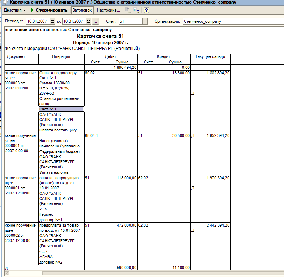Click the horizontal scrollbar left arrow

pyautogui.click(x=7, y=273)
